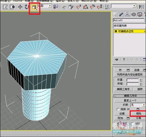Open the reactor menu
Viewport: 146px width, 137px height.
pos(18,1)
